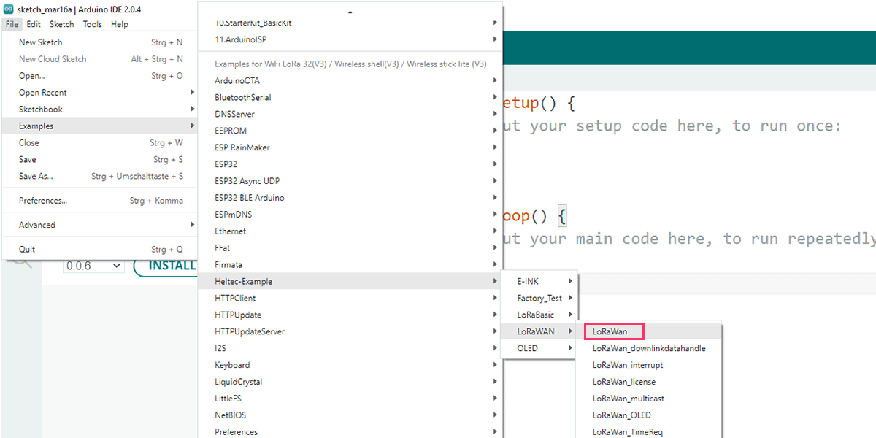Click the main code comment line in editor
Screen dimensions: 876x438
tap(690, 239)
